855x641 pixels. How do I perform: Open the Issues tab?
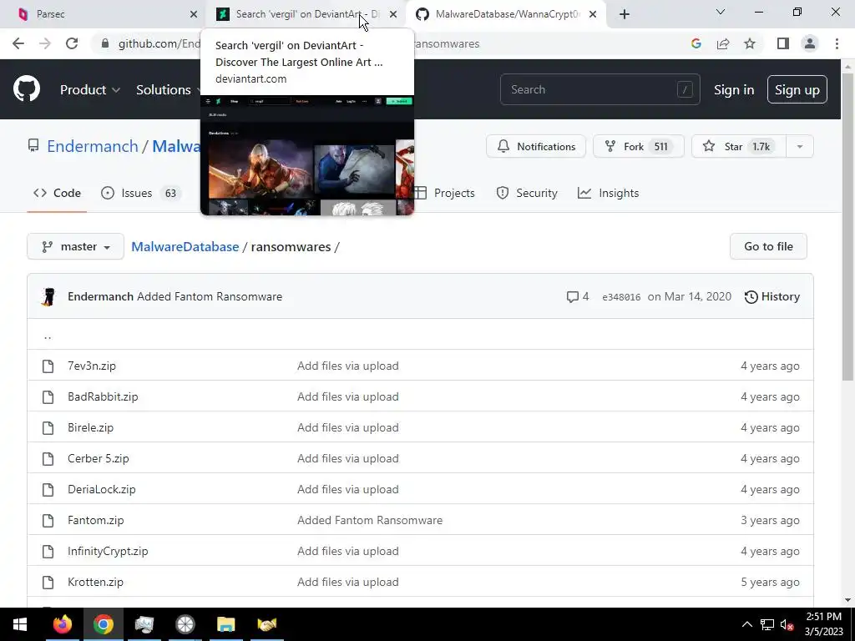coord(140,193)
